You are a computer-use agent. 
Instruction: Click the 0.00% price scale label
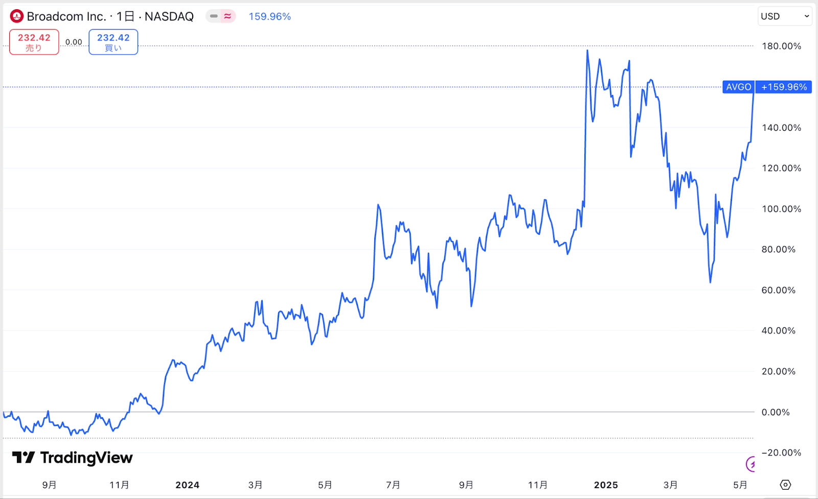pyautogui.click(x=776, y=412)
